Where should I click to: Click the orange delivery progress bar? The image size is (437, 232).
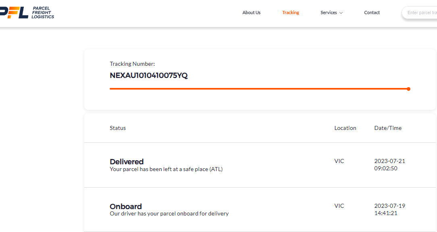click(x=258, y=89)
